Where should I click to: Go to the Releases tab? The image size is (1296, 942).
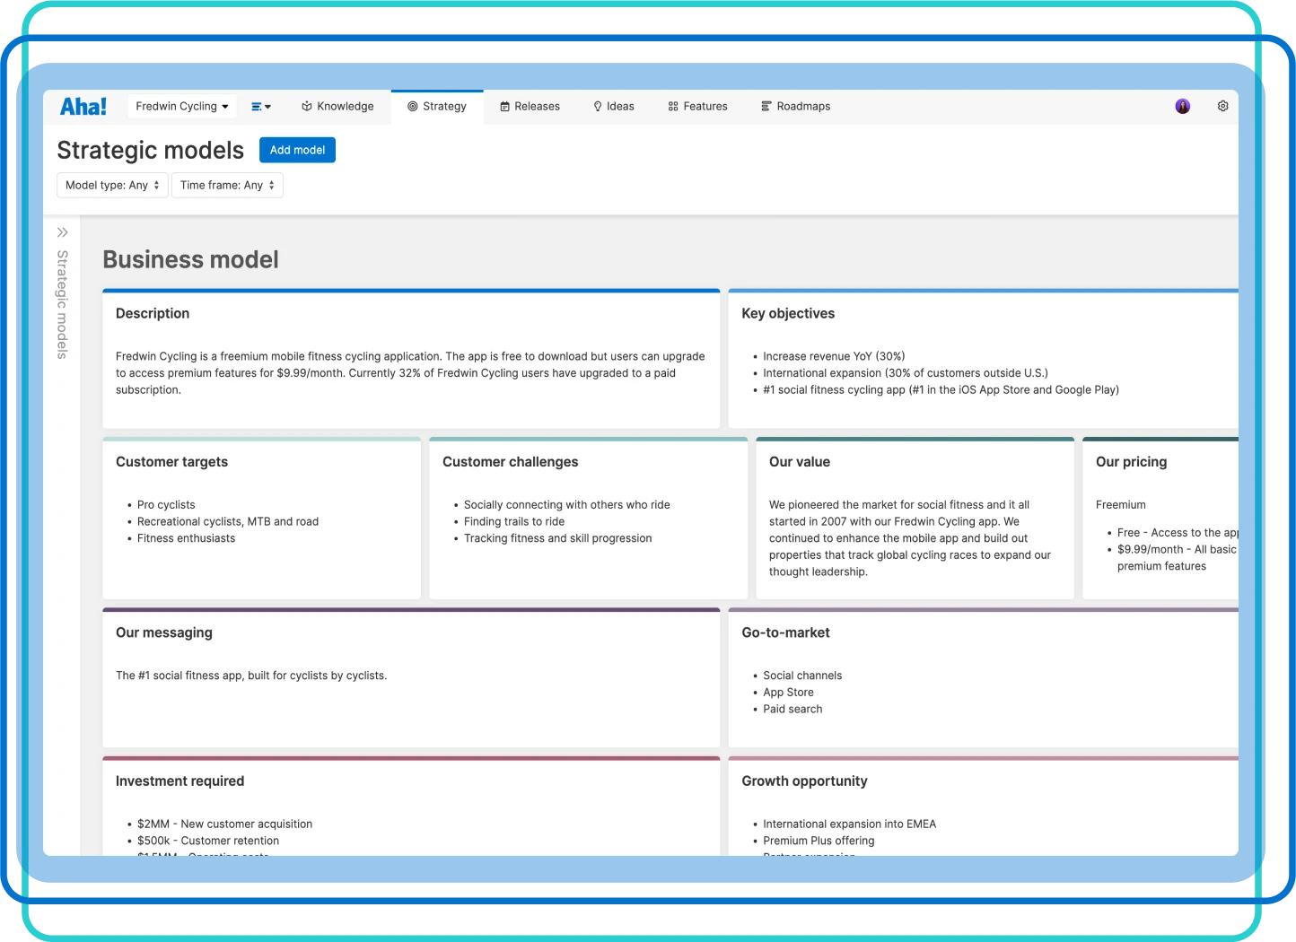coord(530,107)
